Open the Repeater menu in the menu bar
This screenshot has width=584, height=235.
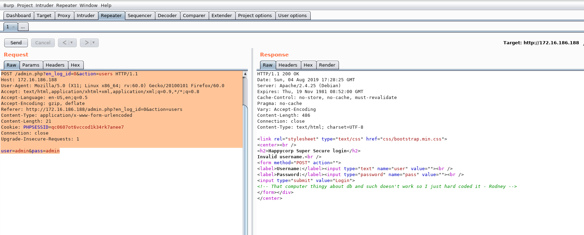pyautogui.click(x=66, y=5)
